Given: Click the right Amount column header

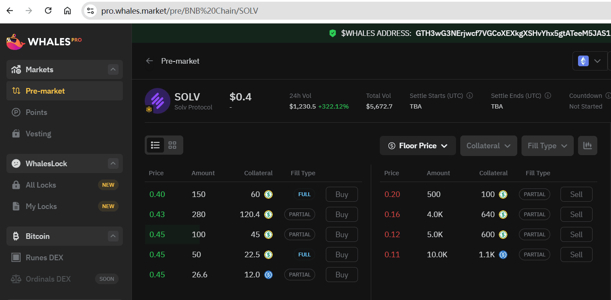Looking at the screenshot, I should [x=438, y=173].
